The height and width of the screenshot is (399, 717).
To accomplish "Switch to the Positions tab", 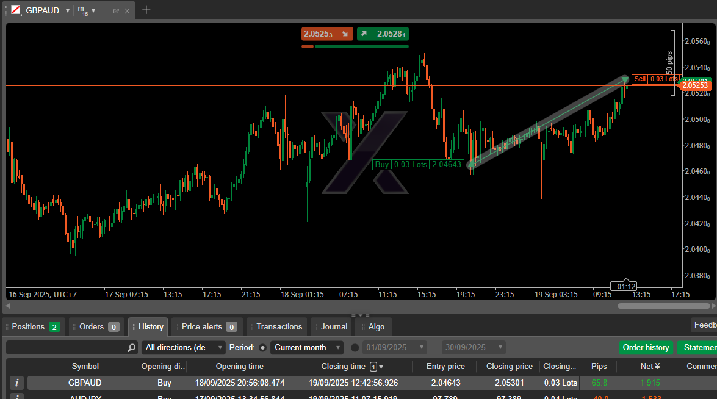I will [x=34, y=326].
